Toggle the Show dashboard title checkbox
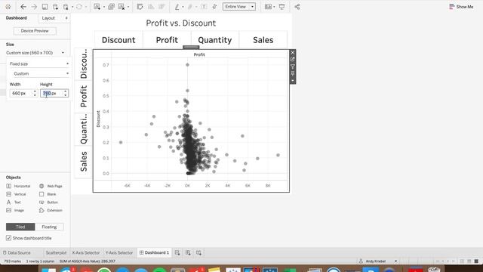This screenshot has width=483, height=272. tap(8, 238)
